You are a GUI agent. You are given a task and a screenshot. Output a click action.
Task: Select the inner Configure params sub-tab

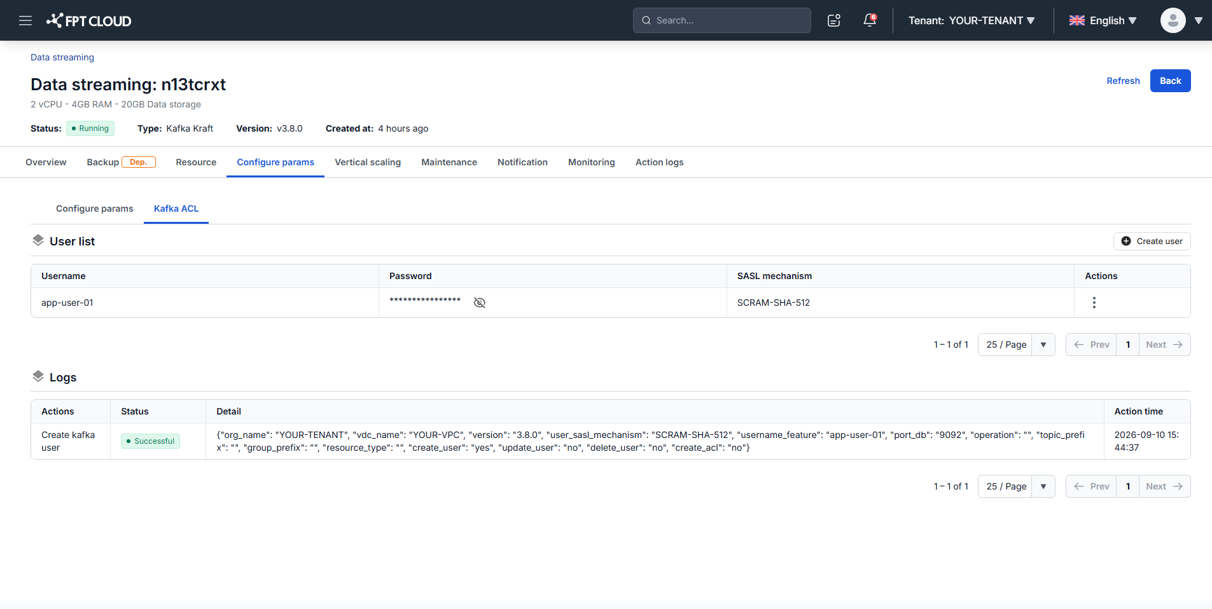tap(95, 209)
